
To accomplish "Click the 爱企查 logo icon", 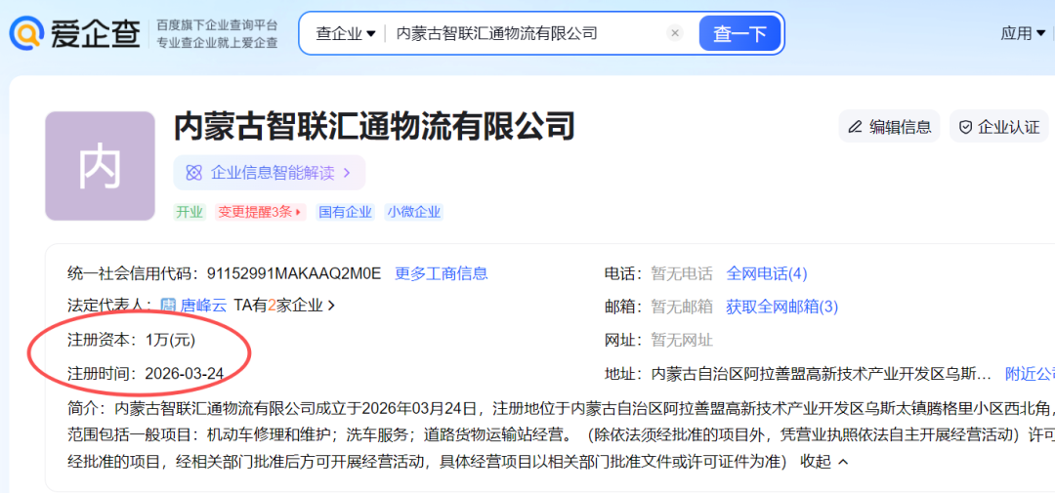I will point(26,33).
